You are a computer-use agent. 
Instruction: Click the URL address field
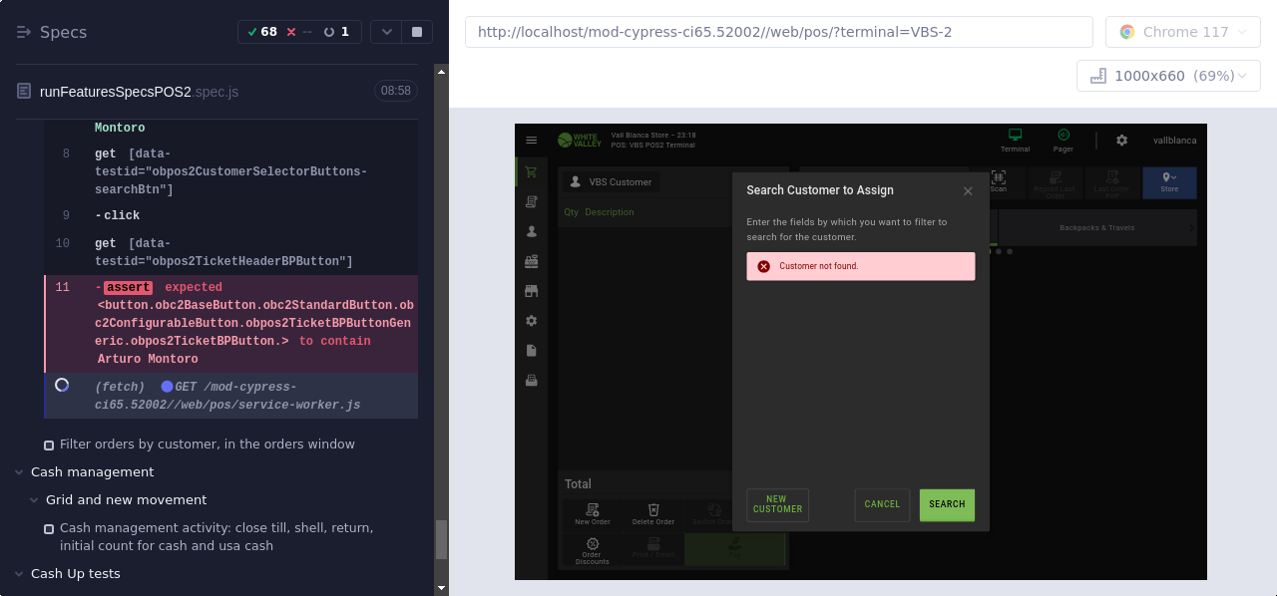(778, 32)
